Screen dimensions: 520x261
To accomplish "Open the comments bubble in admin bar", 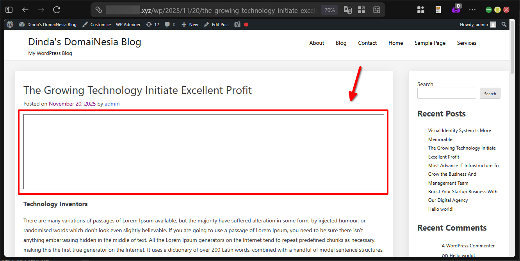I will point(170,25).
